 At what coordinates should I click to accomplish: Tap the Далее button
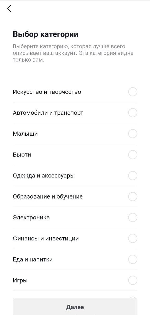click(75, 307)
